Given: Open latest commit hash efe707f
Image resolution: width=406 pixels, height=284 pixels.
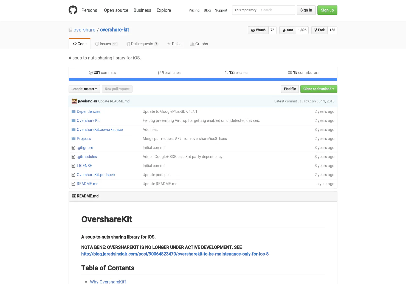Looking at the screenshot, I should coord(304,102).
